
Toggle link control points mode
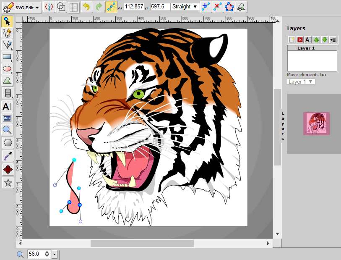click(x=111, y=7)
